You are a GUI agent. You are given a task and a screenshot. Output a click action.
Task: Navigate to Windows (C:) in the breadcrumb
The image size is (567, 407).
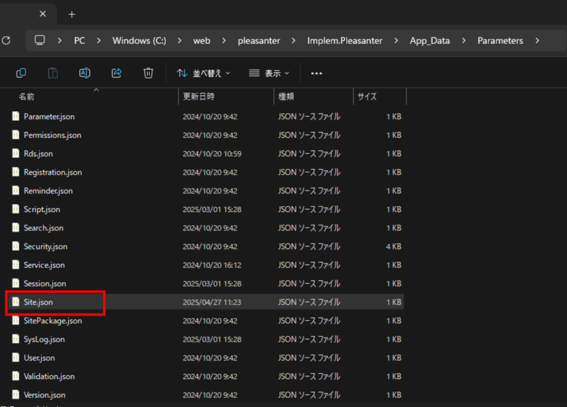coord(139,40)
